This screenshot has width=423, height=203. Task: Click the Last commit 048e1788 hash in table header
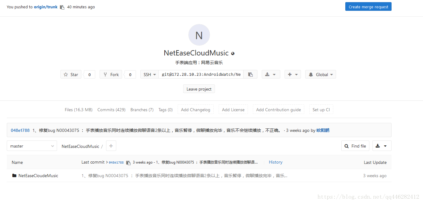click(116, 162)
